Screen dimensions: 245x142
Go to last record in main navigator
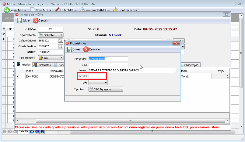click(x=42, y=132)
